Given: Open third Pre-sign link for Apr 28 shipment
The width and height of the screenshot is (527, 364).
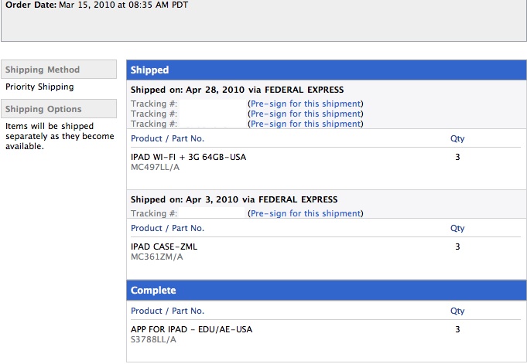Looking at the screenshot, I should pyautogui.click(x=306, y=124).
